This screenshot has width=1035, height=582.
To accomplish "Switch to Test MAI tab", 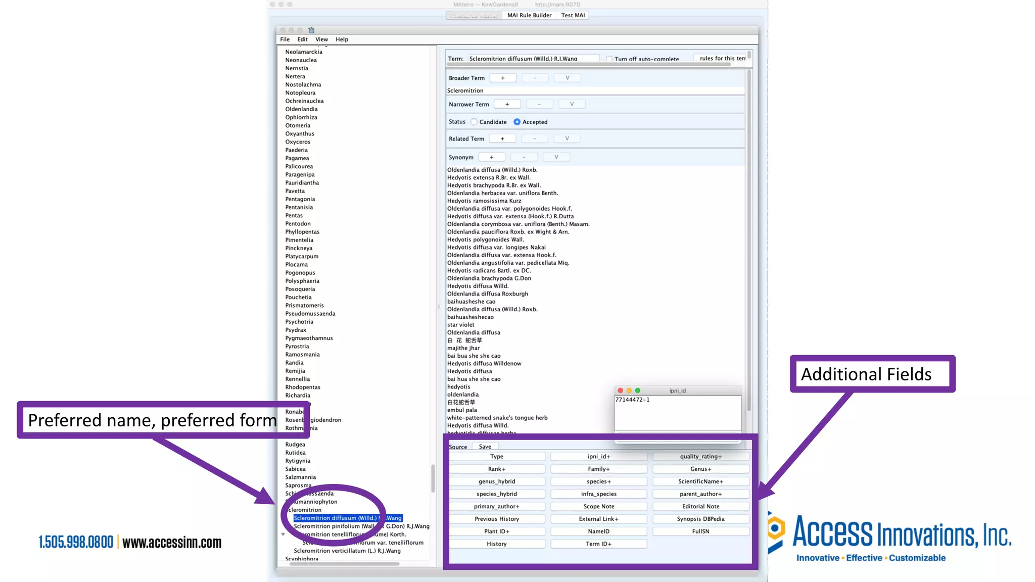I will click(573, 15).
